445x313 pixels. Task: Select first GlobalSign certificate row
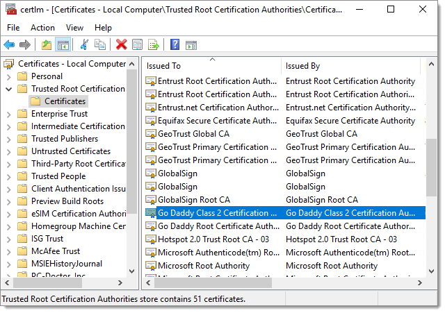point(285,174)
